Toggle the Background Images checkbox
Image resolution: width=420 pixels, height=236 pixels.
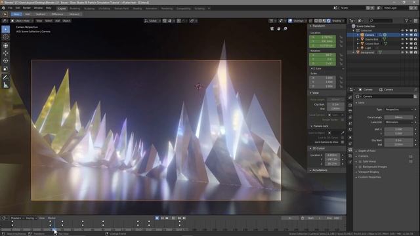(360, 167)
